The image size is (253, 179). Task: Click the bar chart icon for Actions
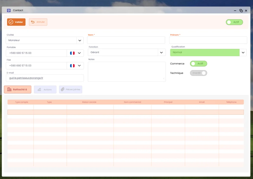coord(39,90)
